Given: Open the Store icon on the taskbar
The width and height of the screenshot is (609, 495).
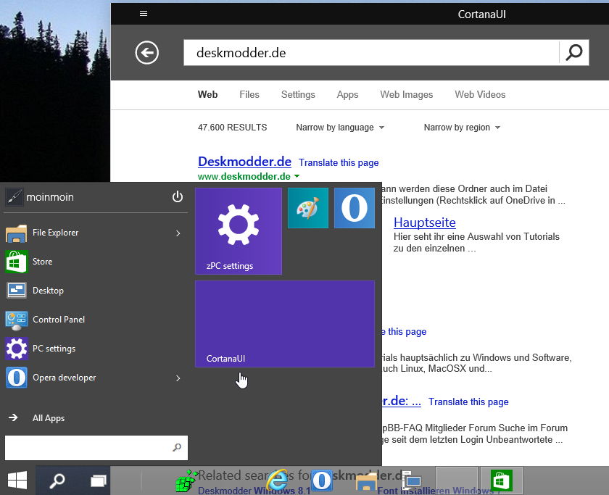Looking at the screenshot, I should coord(502,481).
